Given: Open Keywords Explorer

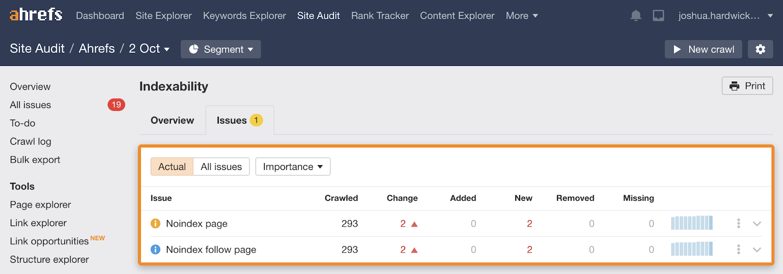Looking at the screenshot, I should 244,16.
